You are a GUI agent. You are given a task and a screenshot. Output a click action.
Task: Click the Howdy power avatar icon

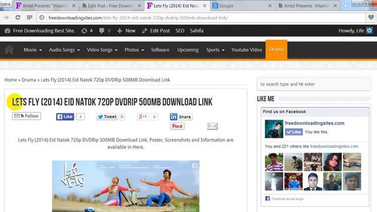(x=369, y=30)
